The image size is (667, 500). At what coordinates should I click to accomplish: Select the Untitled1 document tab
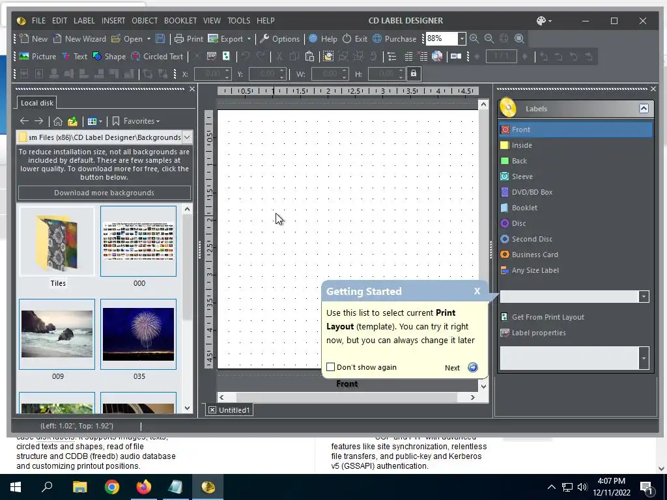pyautogui.click(x=230, y=410)
